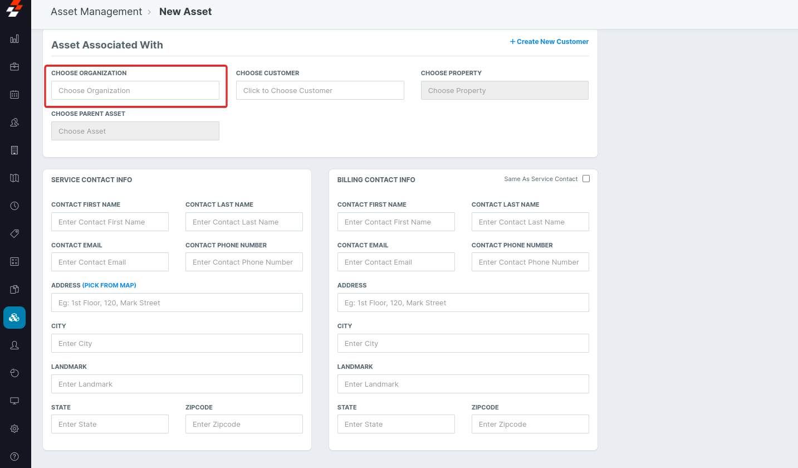Open the Choose Organization dropdown
The image size is (798, 468).
(x=135, y=90)
